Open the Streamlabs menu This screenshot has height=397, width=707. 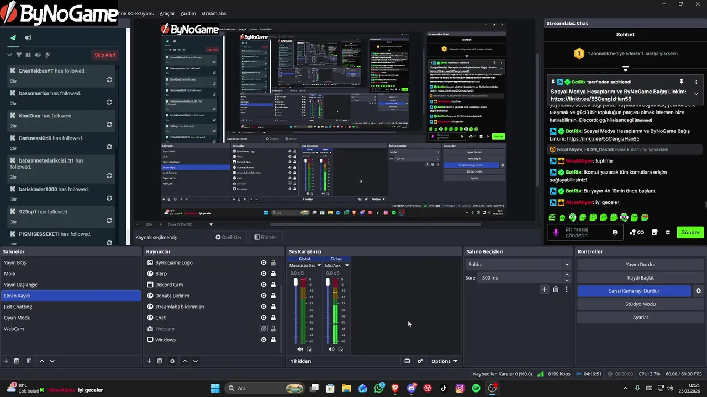(213, 13)
